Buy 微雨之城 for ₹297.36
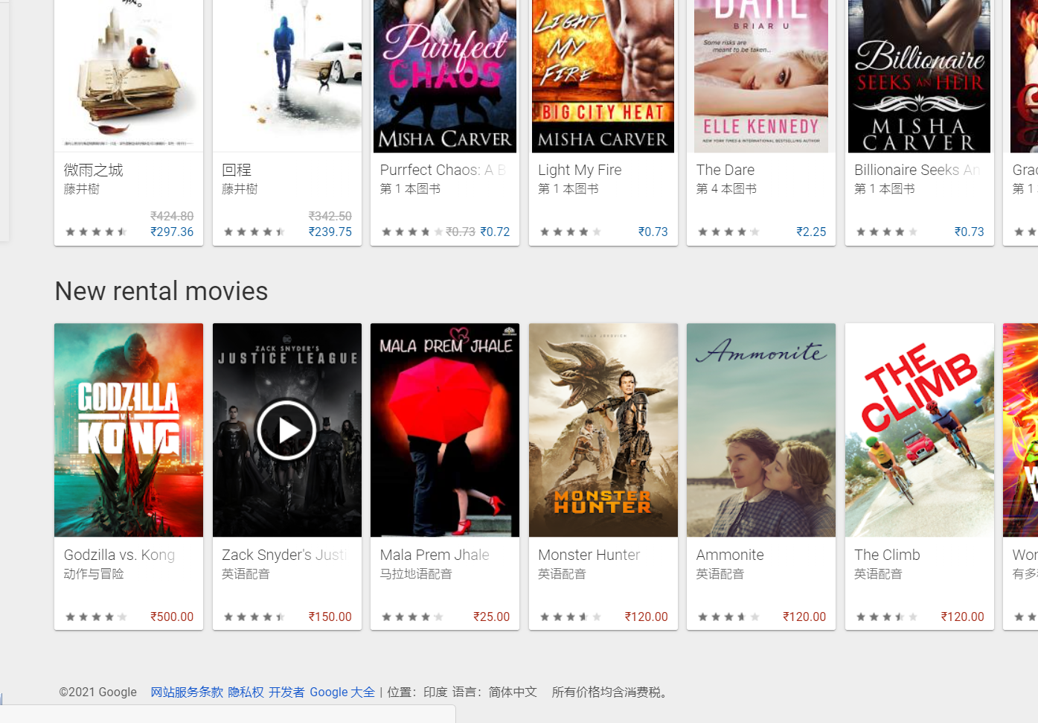 (x=172, y=232)
